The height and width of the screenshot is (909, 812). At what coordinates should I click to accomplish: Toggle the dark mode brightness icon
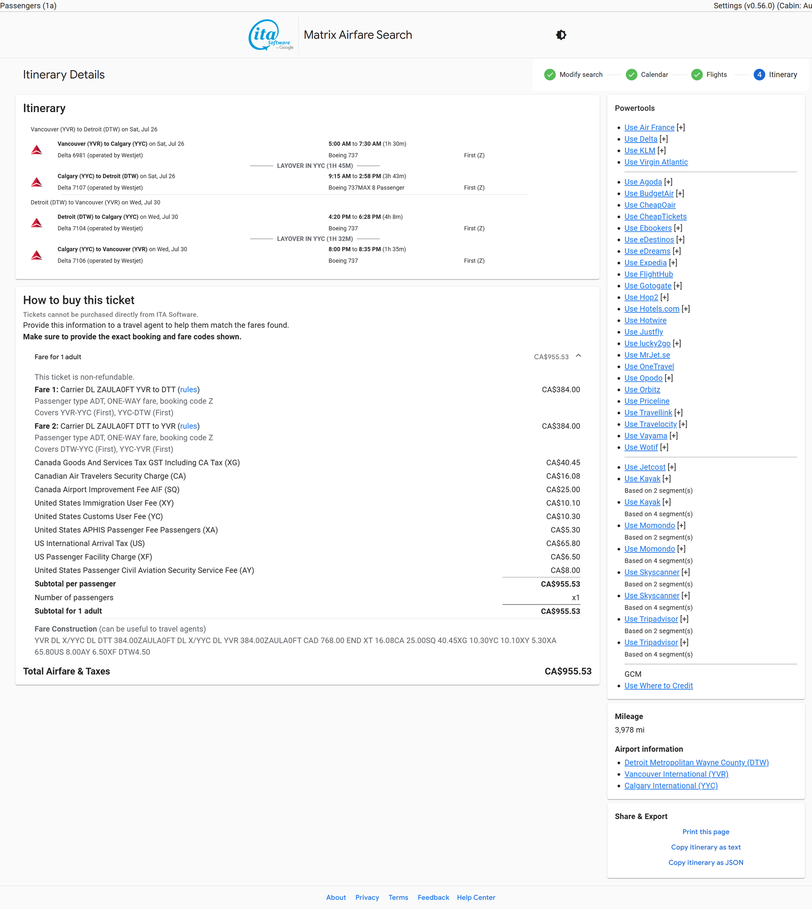[561, 35]
